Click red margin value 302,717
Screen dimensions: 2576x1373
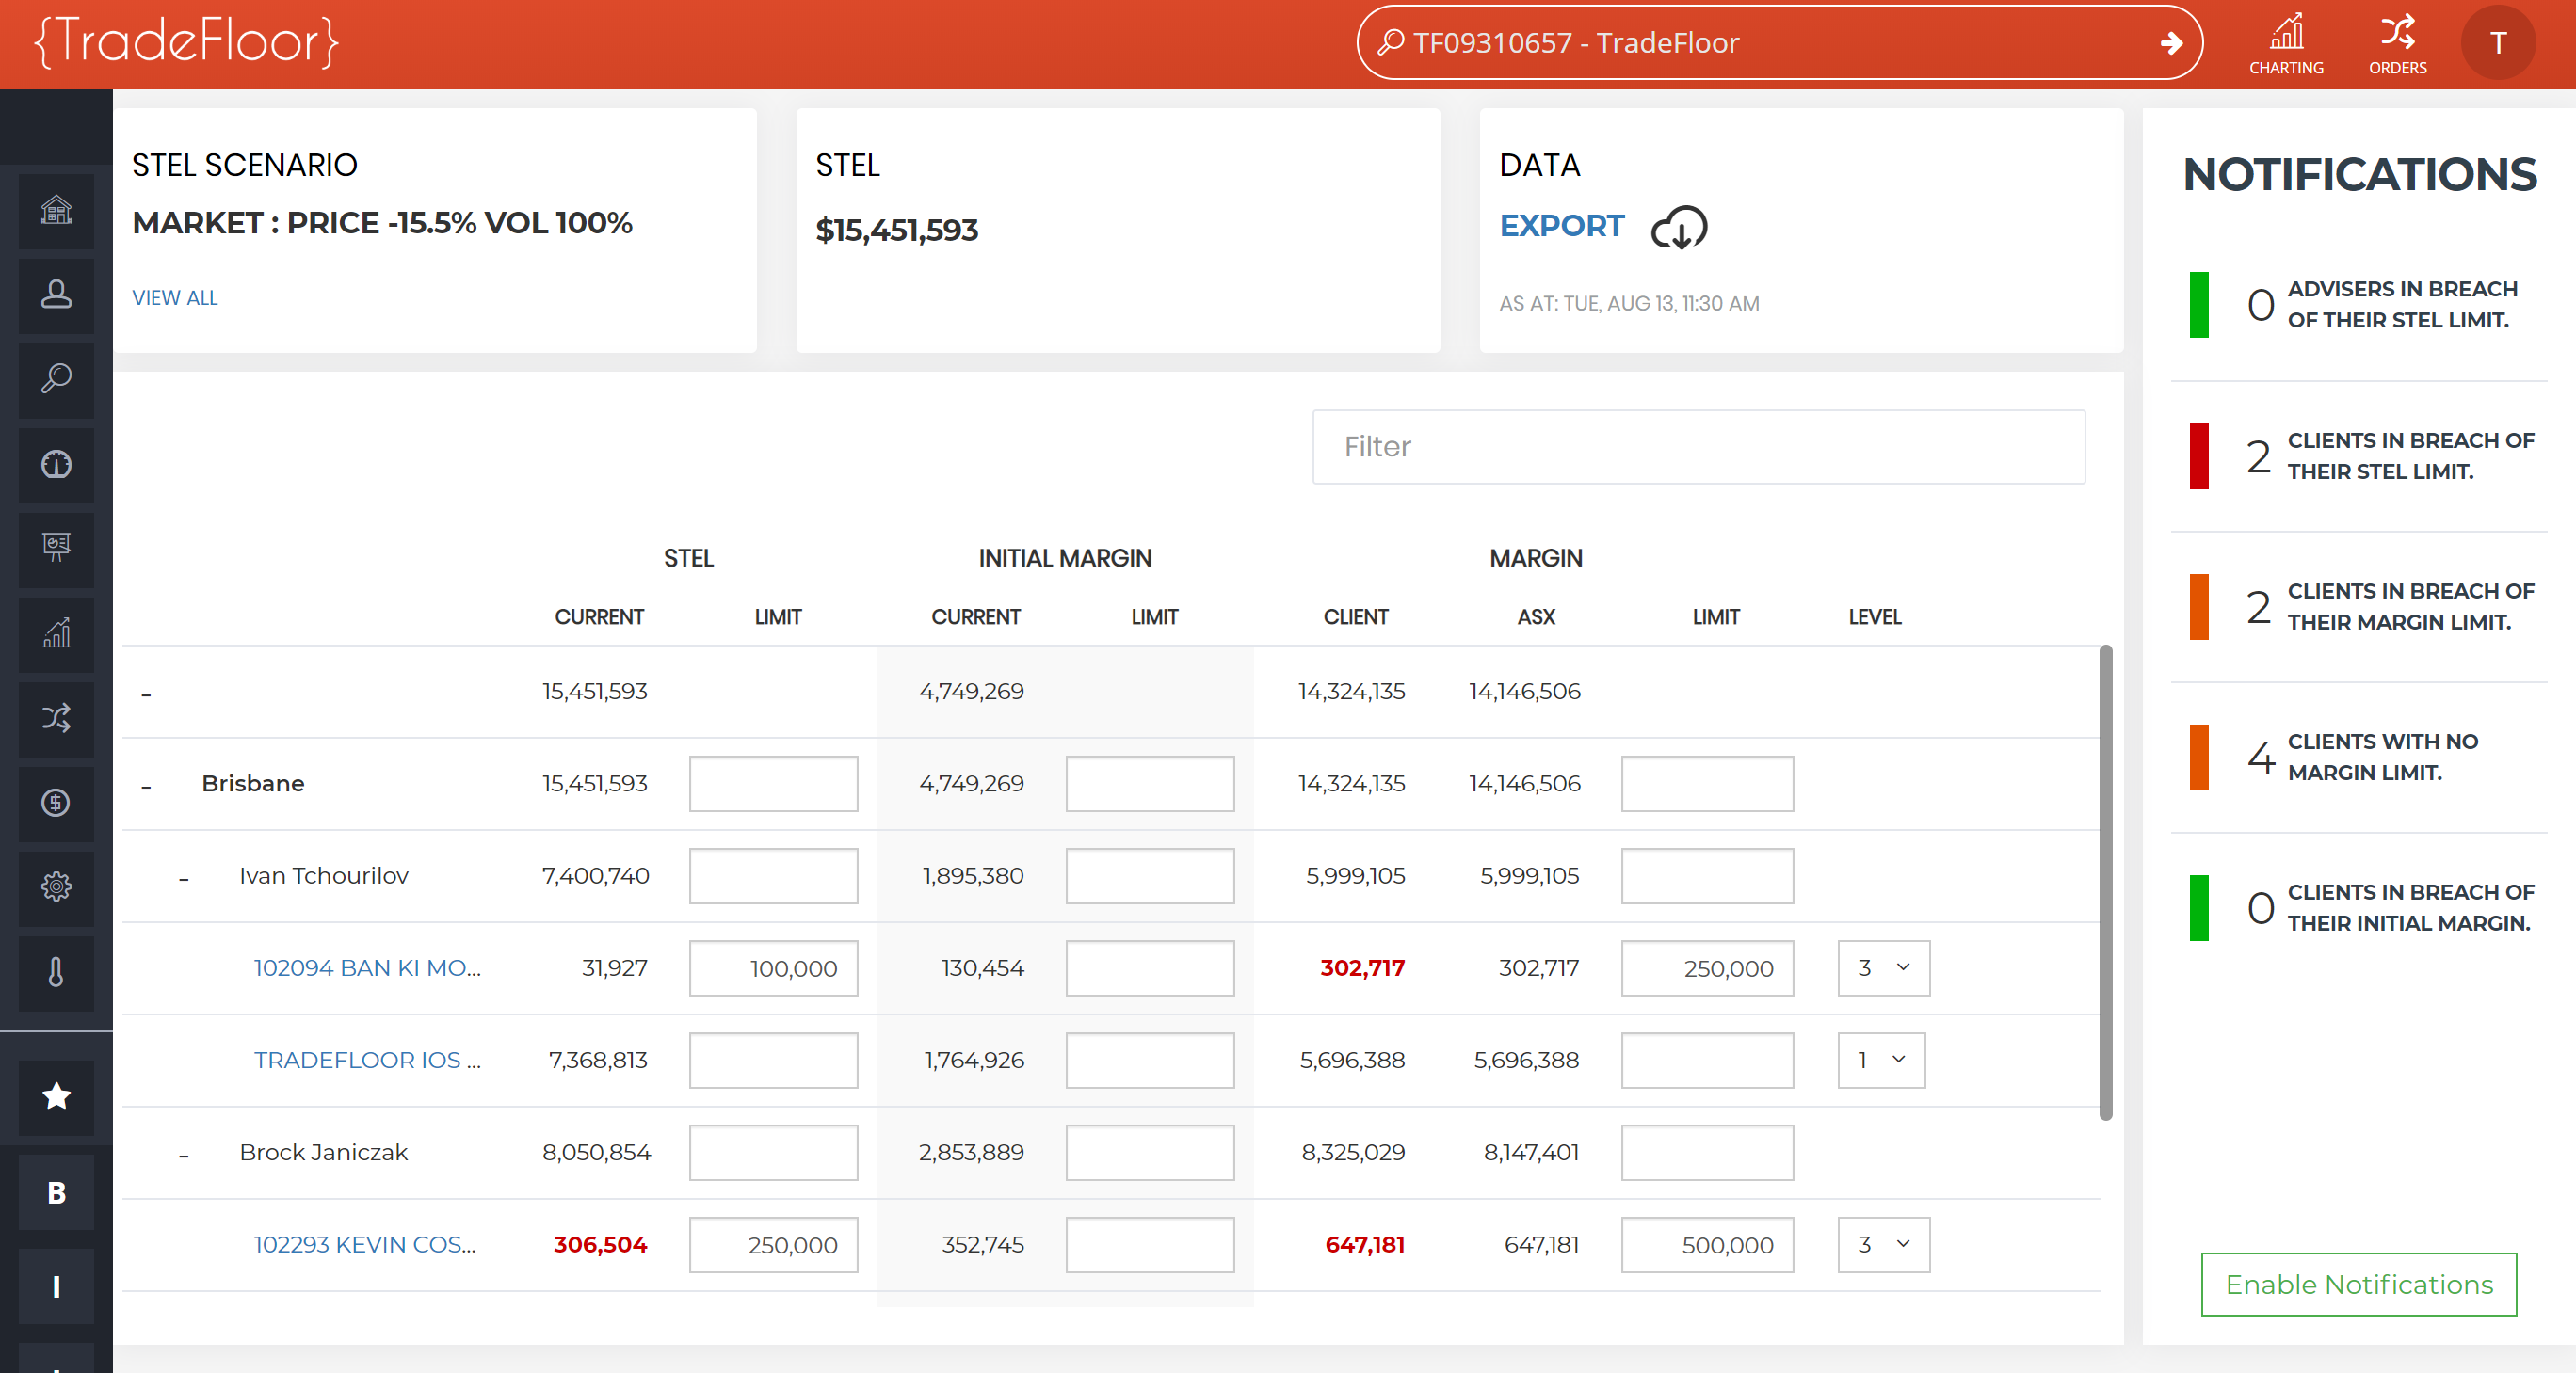[1362, 967]
